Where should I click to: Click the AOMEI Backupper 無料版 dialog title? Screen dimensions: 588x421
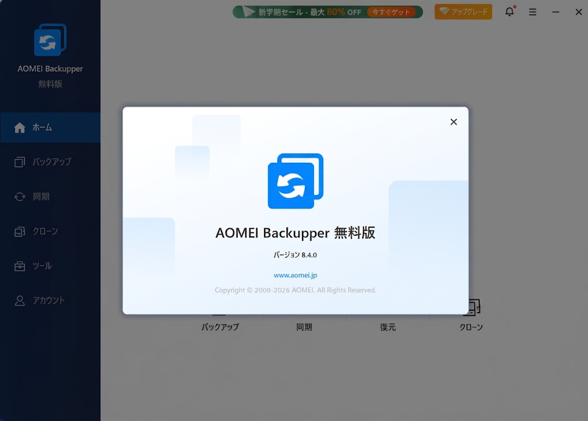[295, 232]
